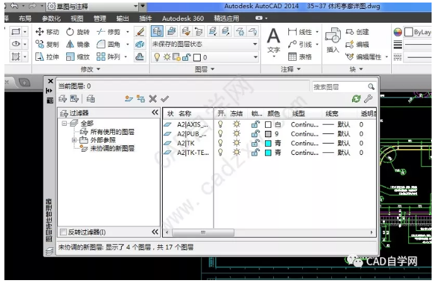Open the Parametric (参数化) ribbon tab
The width and height of the screenshot is (436, 282).
pos(51,18)
